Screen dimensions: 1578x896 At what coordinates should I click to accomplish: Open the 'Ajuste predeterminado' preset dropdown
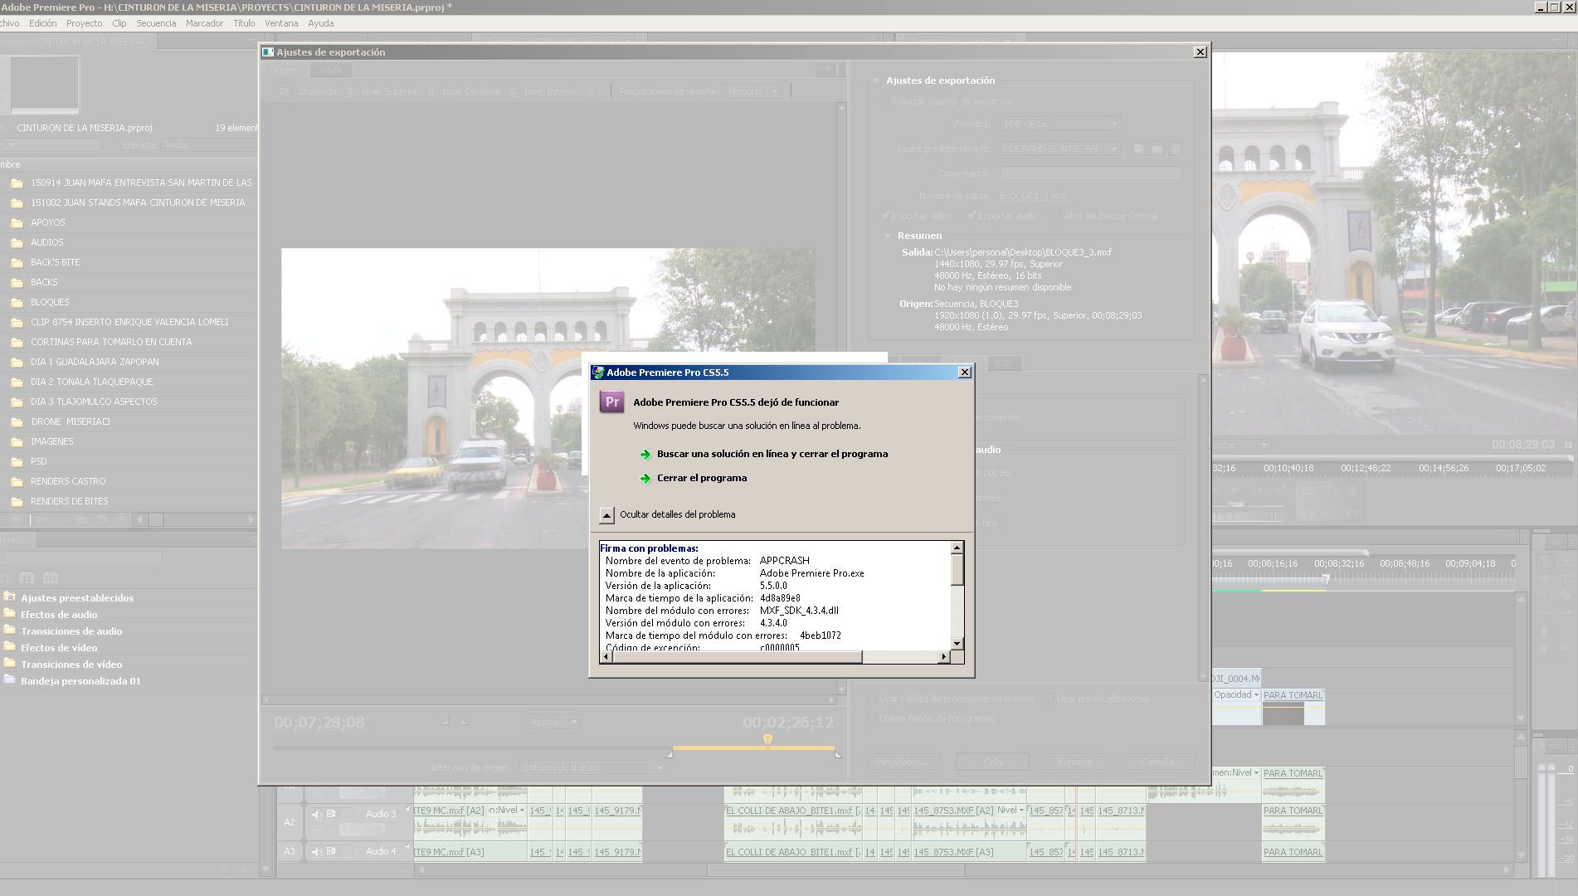1060,149
